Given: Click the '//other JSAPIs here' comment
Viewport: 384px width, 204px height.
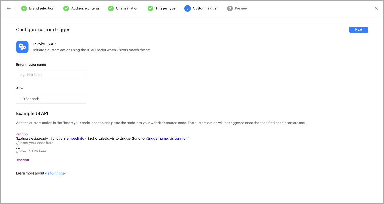Looking at the screenshot, I should click(31, 151).
